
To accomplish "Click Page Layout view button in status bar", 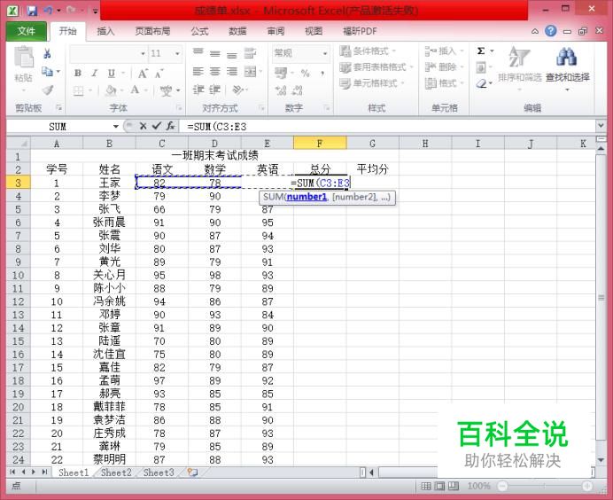I will pos(439,487).
